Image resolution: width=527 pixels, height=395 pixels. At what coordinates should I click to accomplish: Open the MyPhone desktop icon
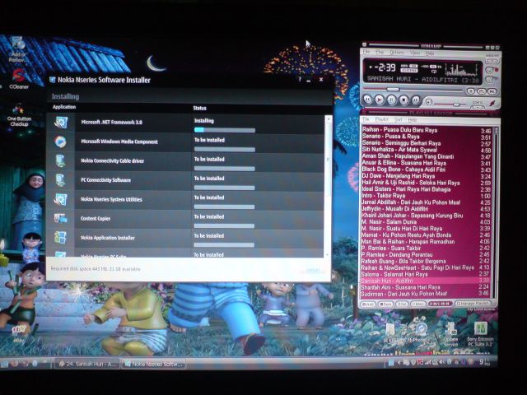coord(418,332)
